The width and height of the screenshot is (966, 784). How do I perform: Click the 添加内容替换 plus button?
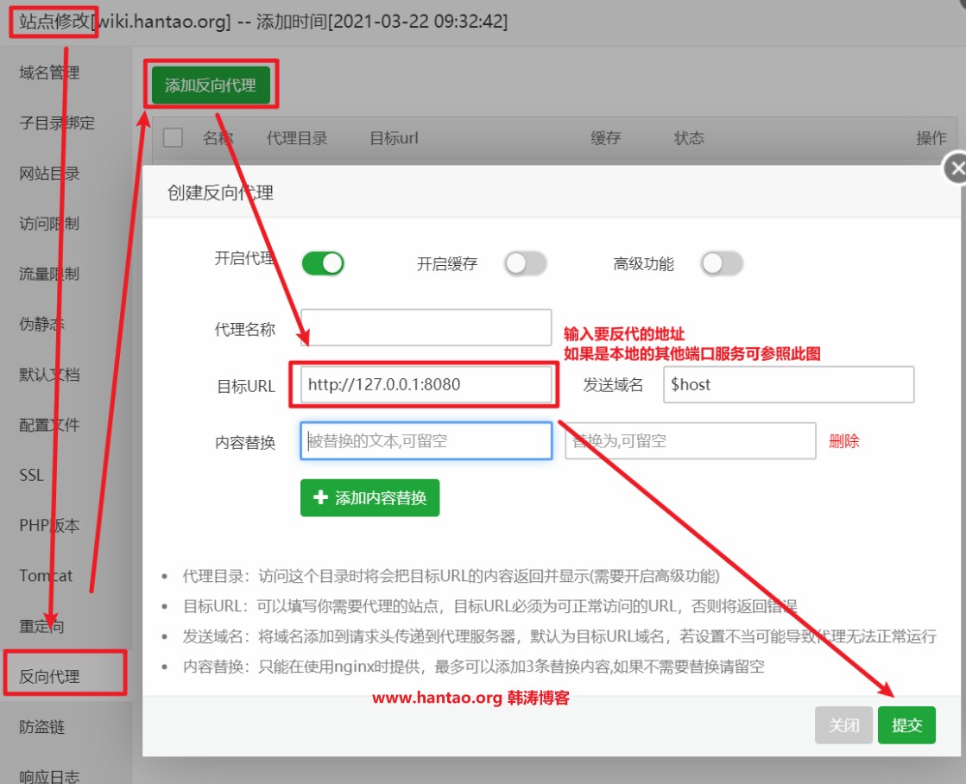369,498
